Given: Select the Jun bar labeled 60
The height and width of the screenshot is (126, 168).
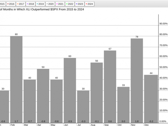Looking at the screenshot, I should tap(70, 90).
